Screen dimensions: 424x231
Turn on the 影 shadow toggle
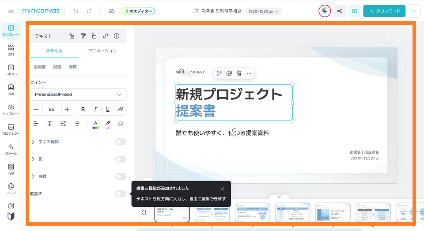[121, 159]
